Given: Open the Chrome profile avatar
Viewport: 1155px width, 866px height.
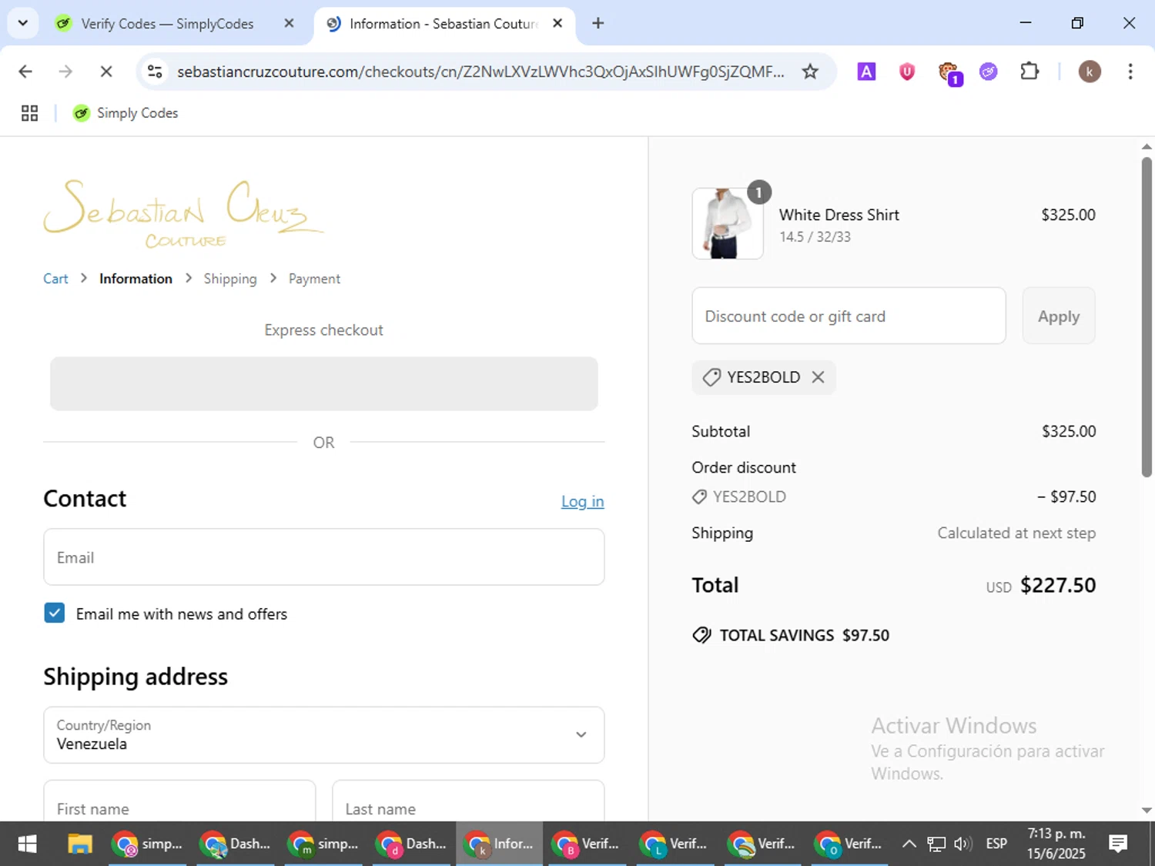Looking at the screenshot, I should pos(1089,72).
